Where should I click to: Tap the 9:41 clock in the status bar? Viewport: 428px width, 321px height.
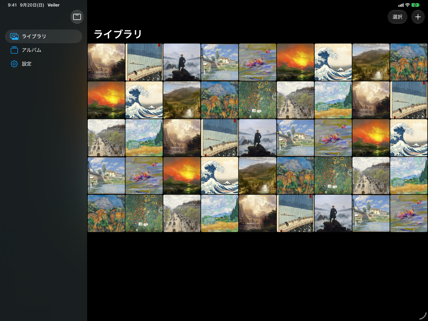(x=12, y=5)
